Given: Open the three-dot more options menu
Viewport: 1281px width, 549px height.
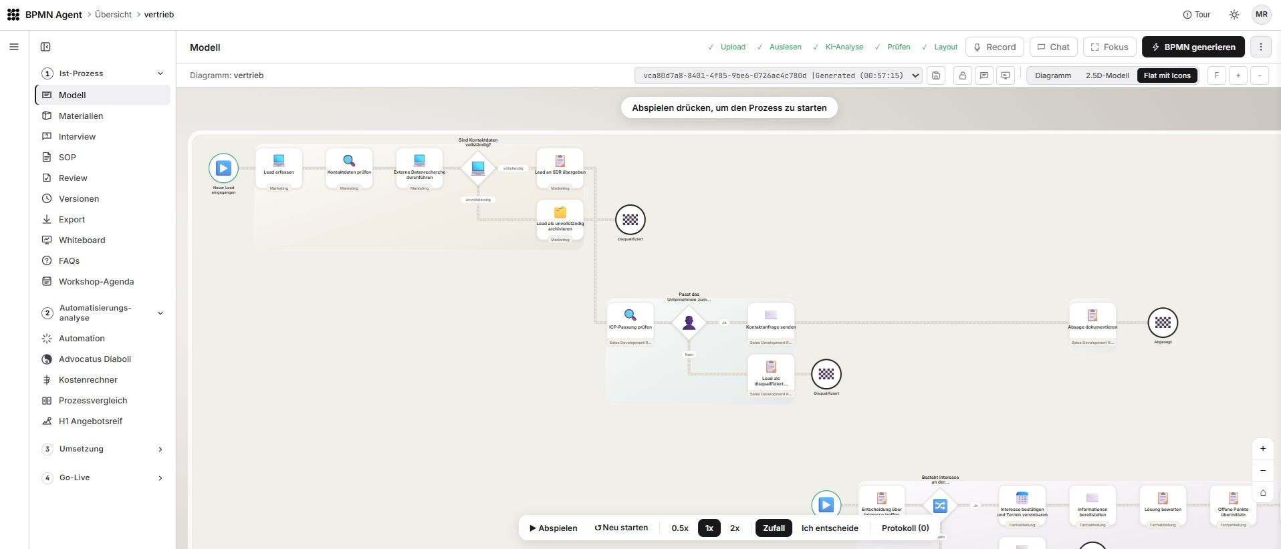Looking at the screenshot, I should pyautogui.click(x=1261, y=47).
